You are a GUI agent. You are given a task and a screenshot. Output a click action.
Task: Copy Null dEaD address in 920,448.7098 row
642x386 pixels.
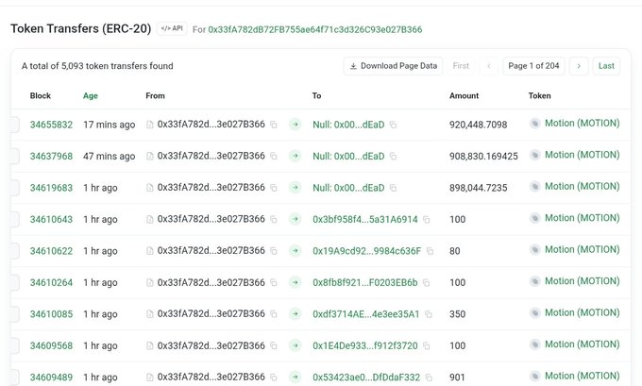click(393, 125)
